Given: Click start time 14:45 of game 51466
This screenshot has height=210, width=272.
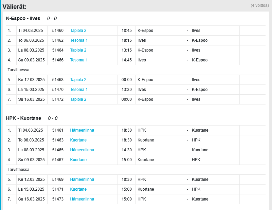Looking at the screenshot, I should 127,60.
